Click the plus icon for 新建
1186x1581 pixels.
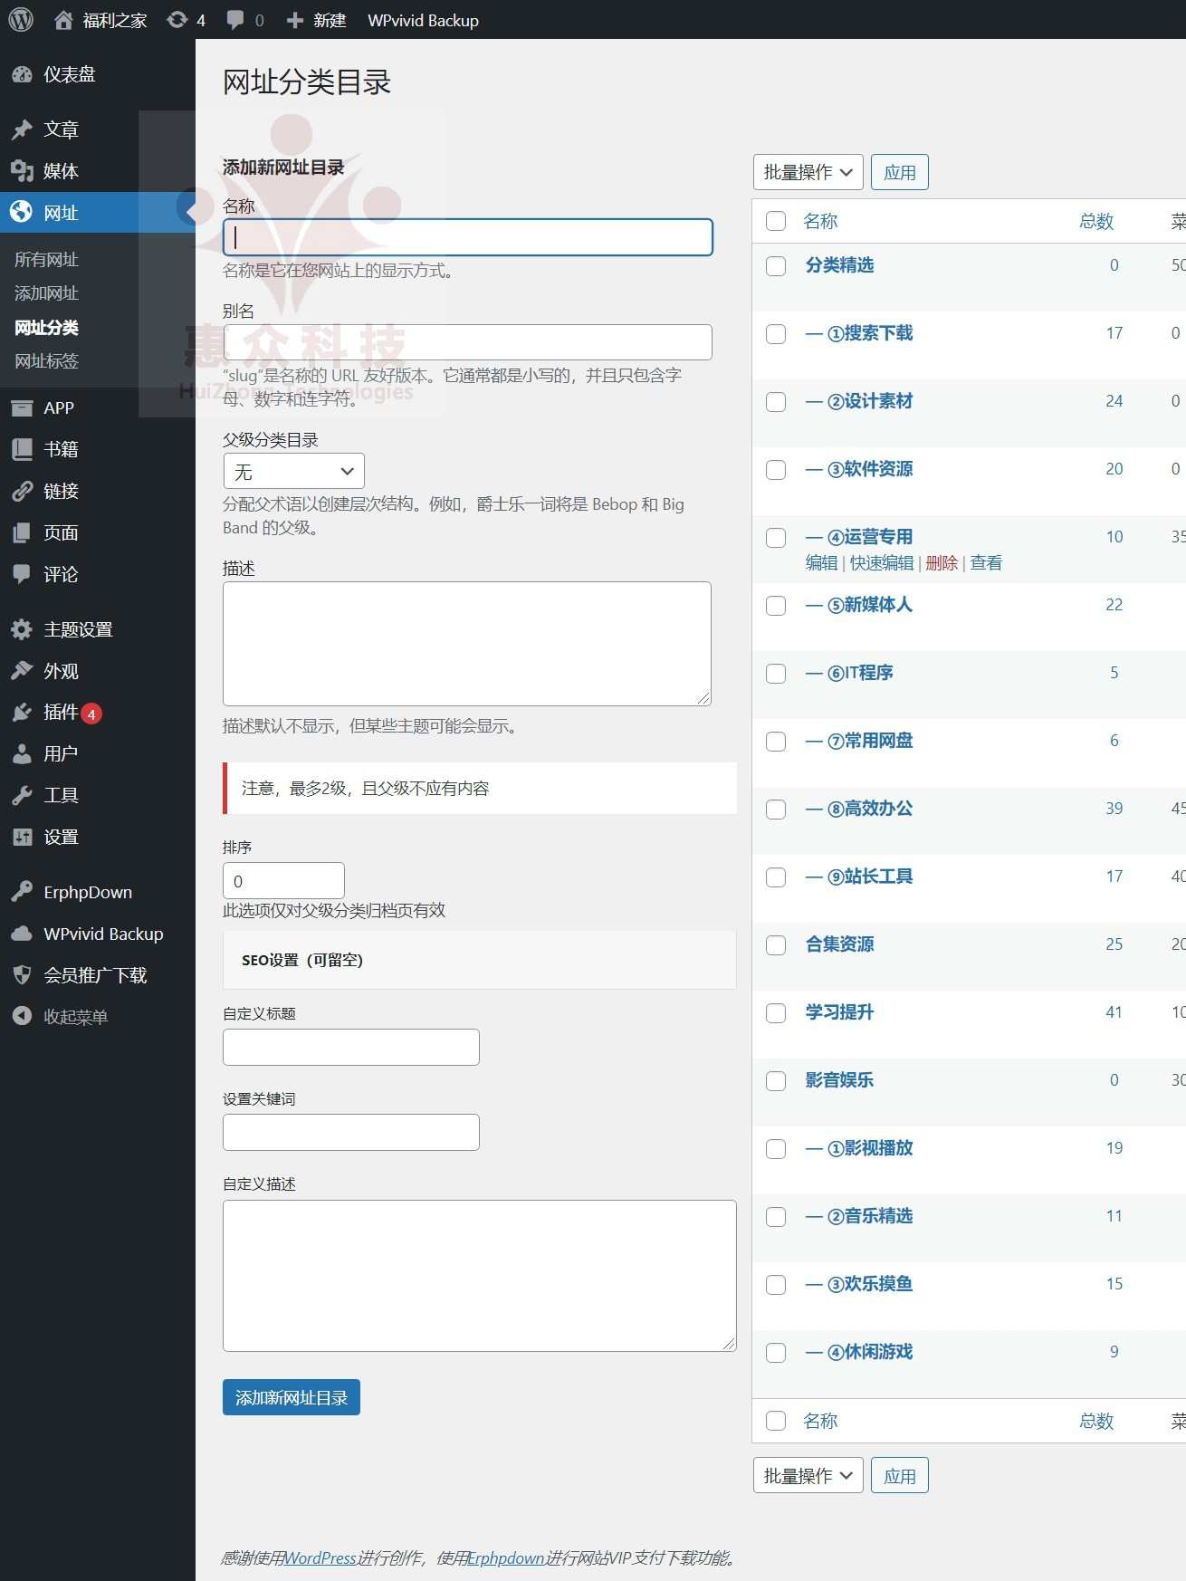click(x=294, y=20)
